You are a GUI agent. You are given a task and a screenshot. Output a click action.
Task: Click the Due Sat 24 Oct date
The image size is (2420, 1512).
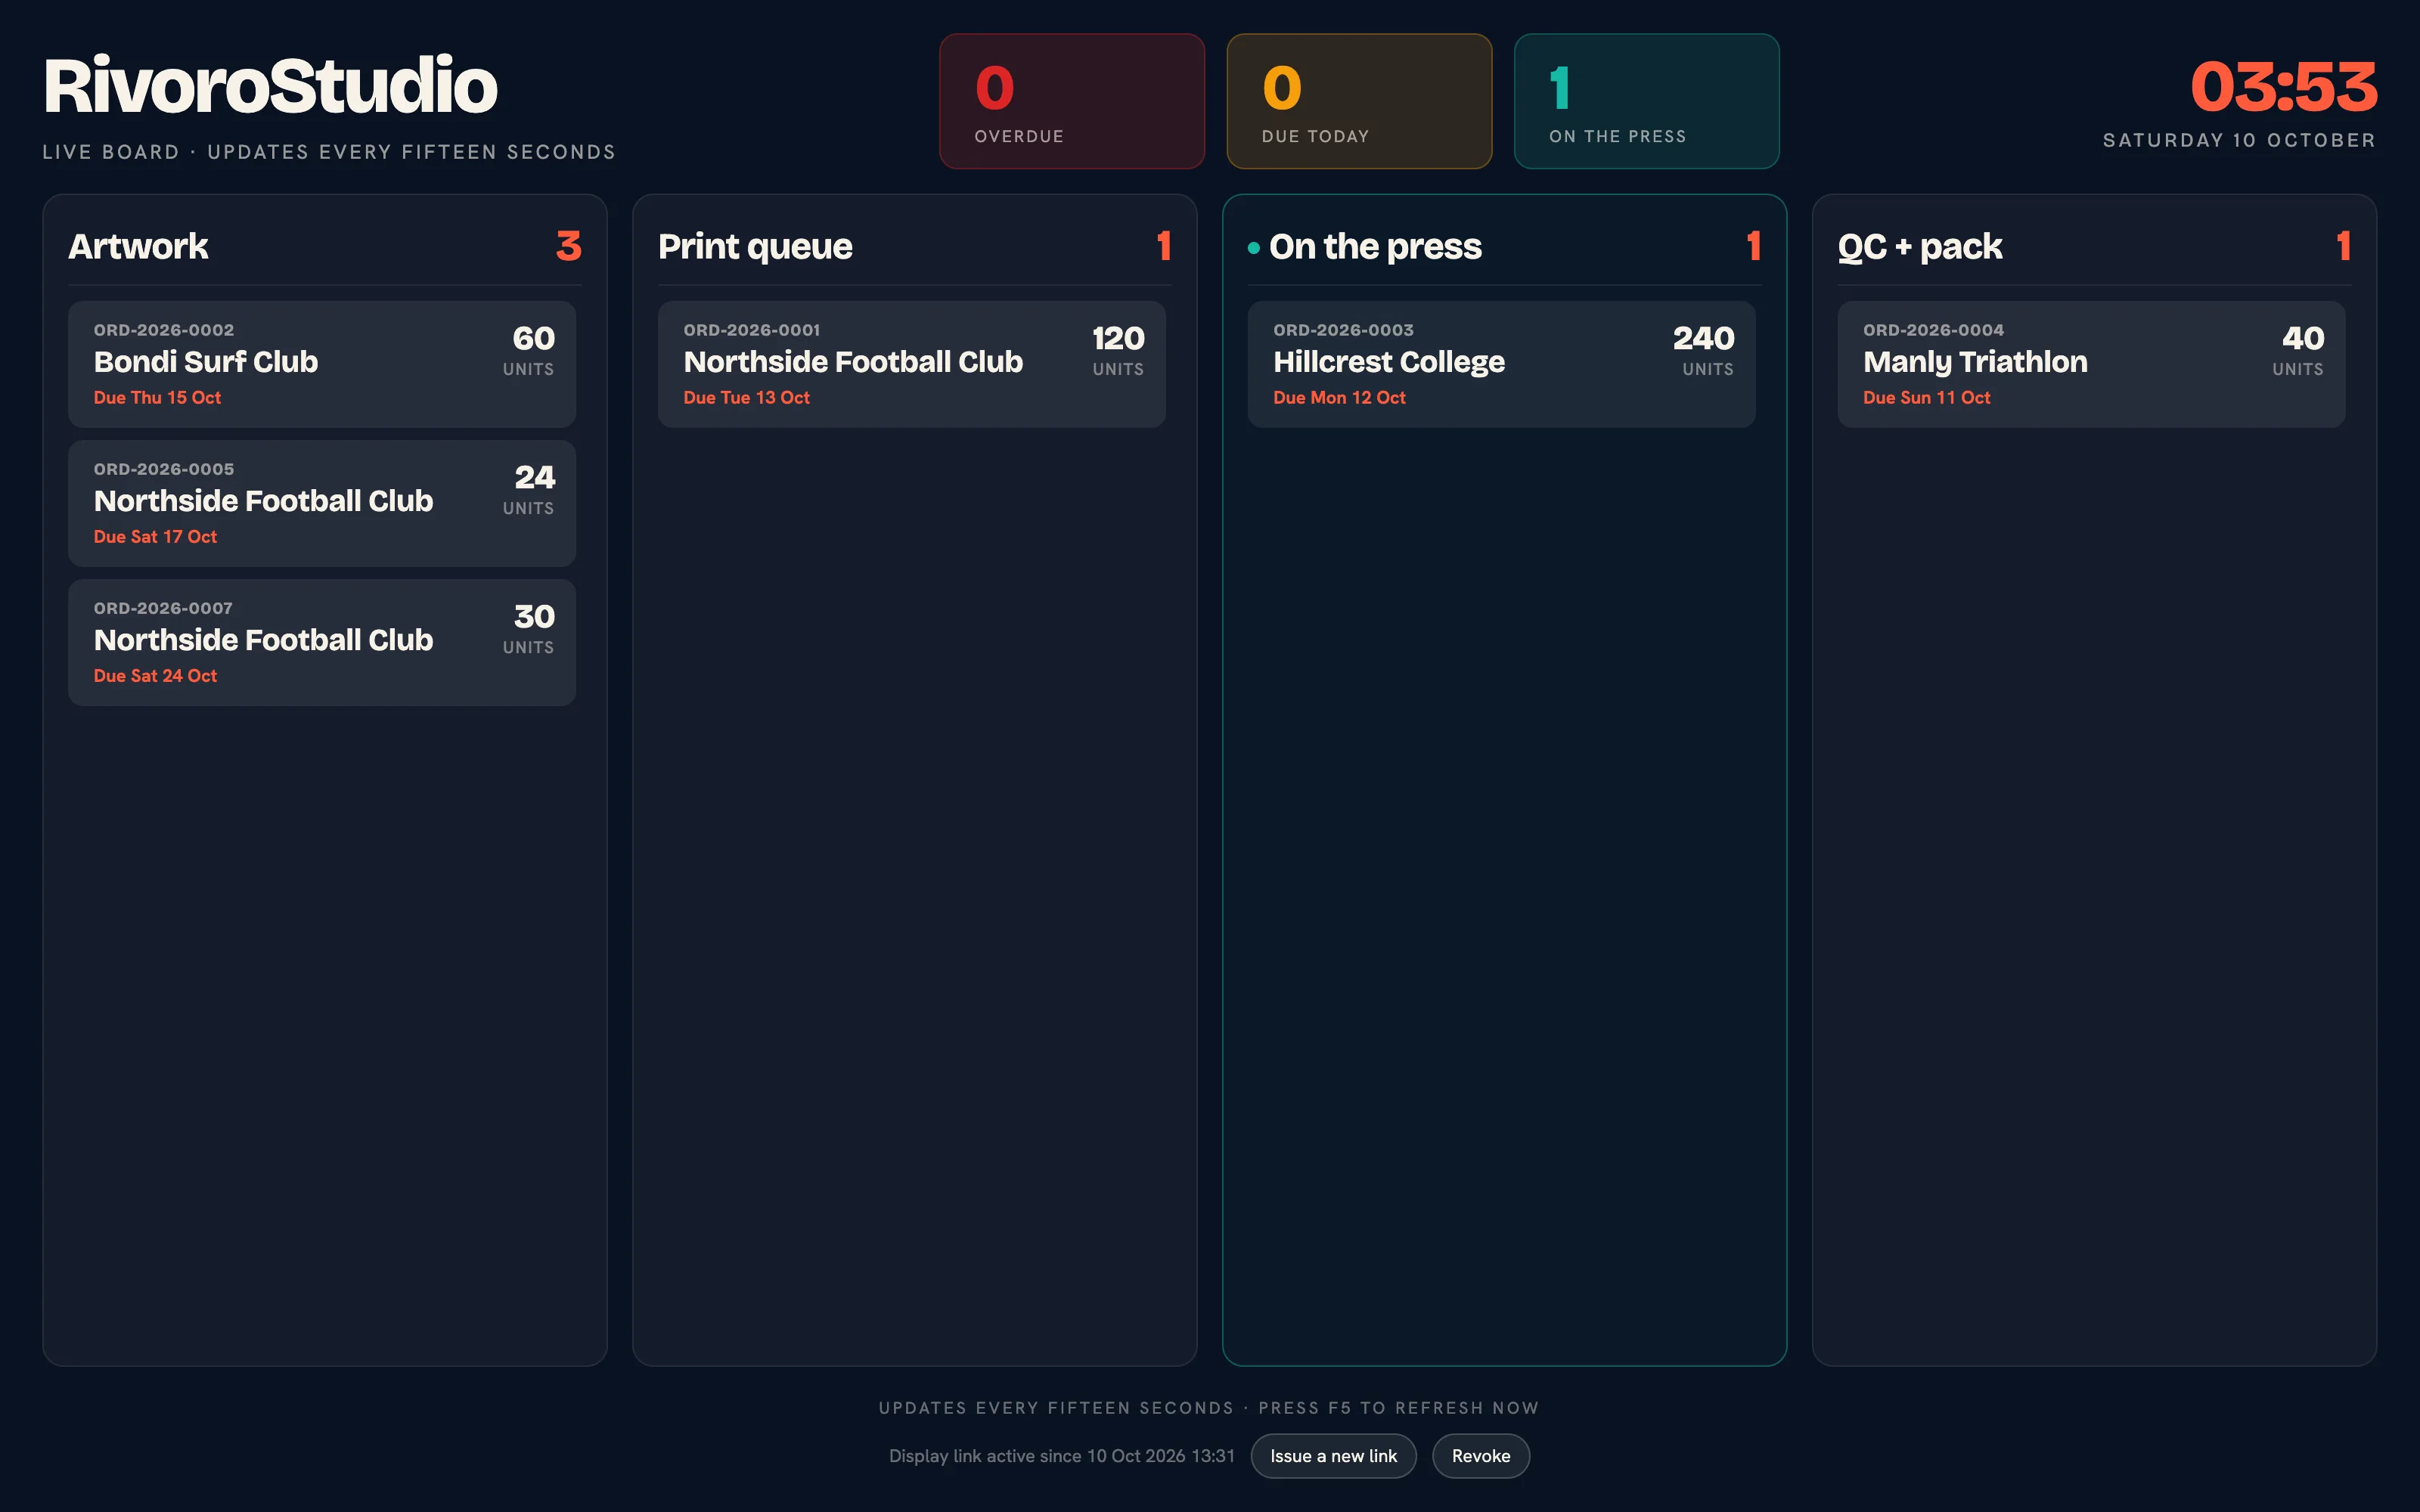coord(155,675)
